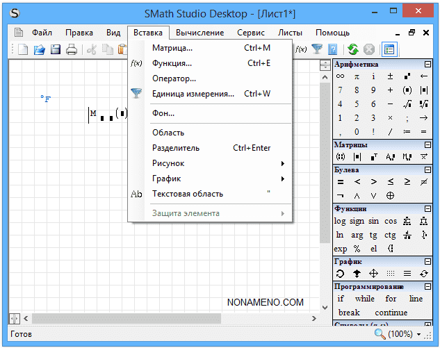Select Матрица... from the Вставка menu
Viewport: 440px width, 348px height.
172,48
